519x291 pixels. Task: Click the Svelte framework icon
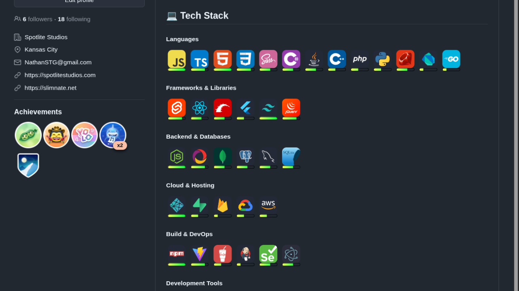176,108
